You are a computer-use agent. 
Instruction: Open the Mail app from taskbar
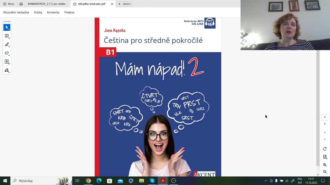[120, 181]
